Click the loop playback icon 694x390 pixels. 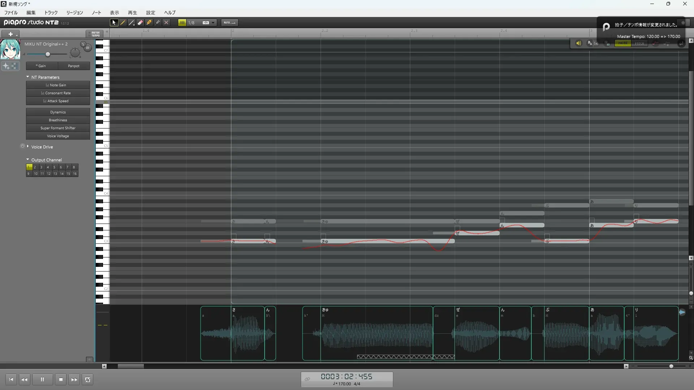tap(87, 380)
